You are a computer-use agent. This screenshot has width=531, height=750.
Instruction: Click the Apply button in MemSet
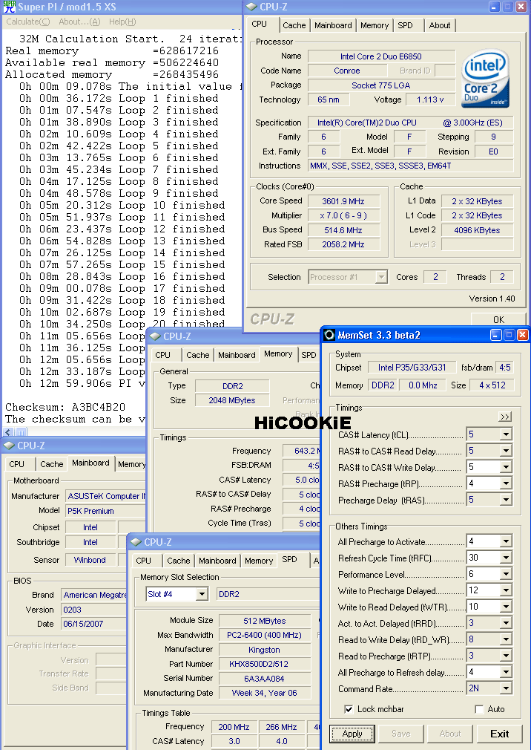pyautogui.click(x=352, y=734)
